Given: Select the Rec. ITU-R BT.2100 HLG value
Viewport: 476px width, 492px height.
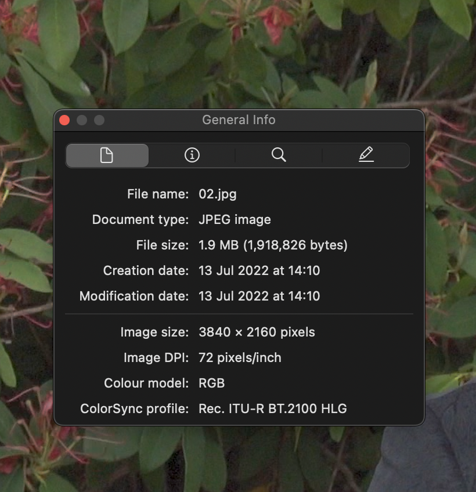Looking at the screenshot, I should 272,408.
